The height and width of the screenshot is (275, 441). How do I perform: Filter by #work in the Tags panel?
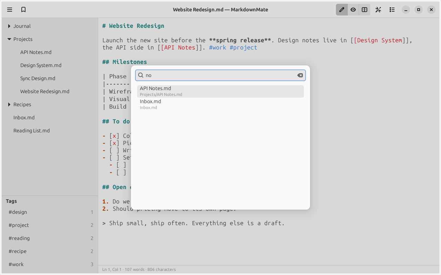pyautogui.click(x=50, y=264)
